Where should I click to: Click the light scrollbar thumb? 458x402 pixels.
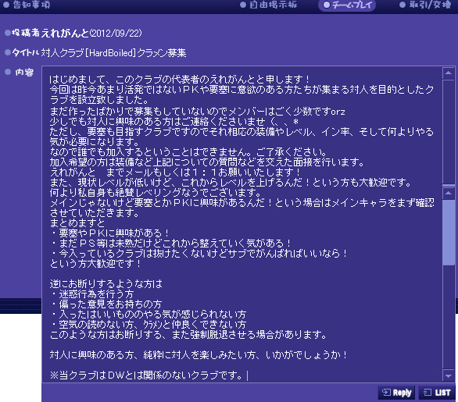[x=449, y=233]
